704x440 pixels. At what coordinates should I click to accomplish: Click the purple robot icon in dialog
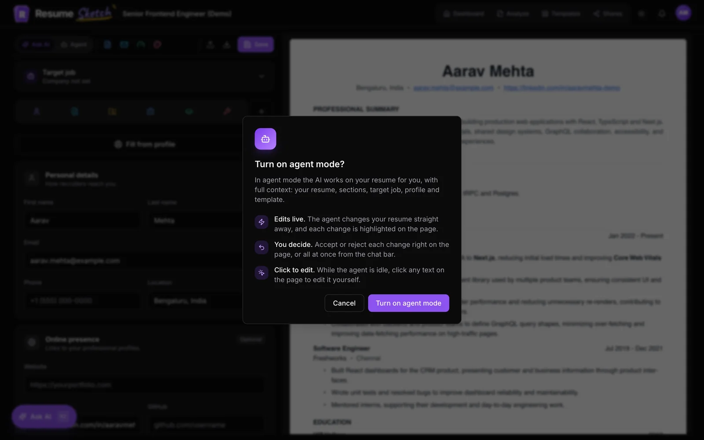pyautogui.click(x=265, y=139)
